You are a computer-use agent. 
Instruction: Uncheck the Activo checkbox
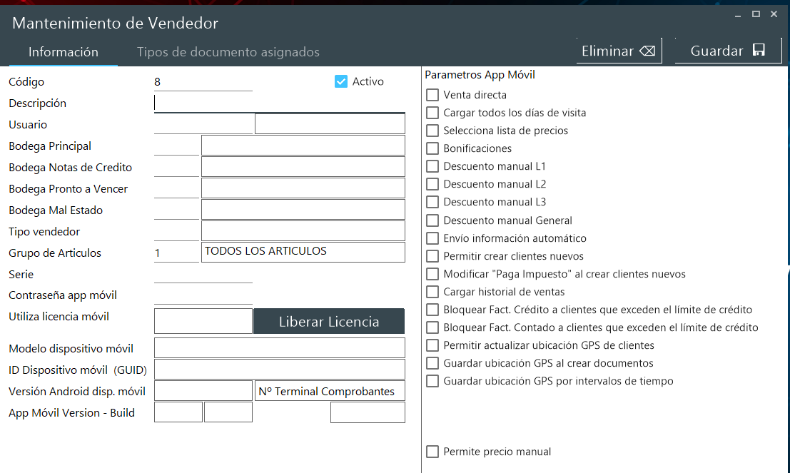point(341,81)
